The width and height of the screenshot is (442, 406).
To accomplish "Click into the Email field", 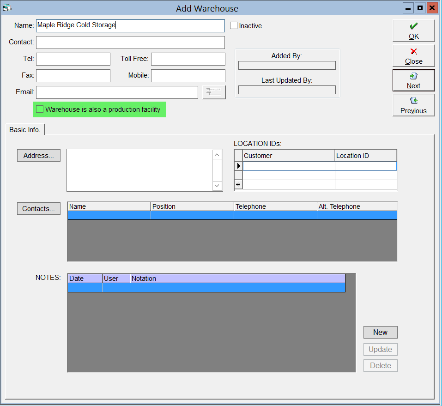I will (117, 92).
